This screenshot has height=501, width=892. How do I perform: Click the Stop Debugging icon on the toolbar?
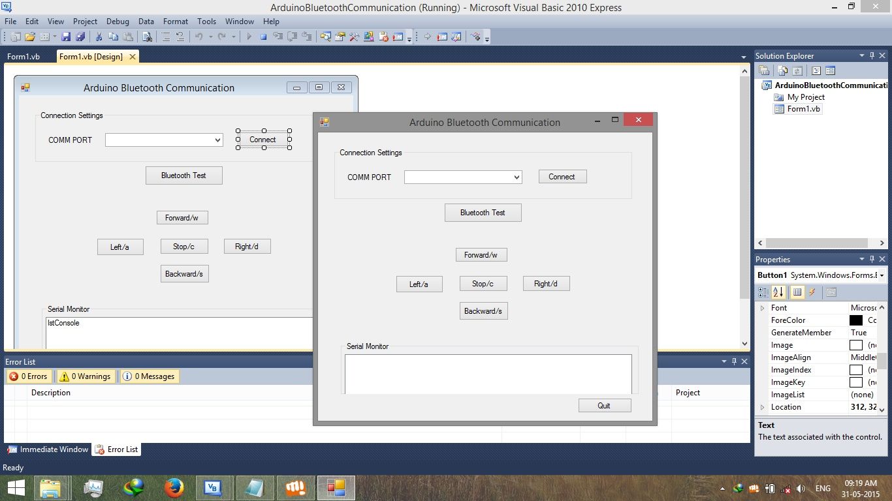pos(263,37)
